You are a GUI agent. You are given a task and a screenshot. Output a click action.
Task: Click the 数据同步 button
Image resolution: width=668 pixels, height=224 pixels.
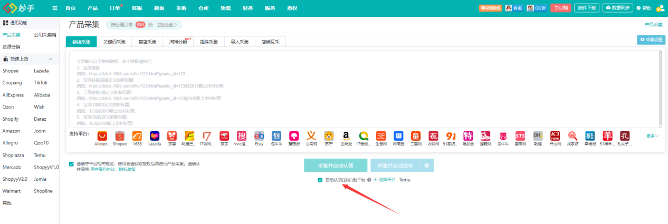tap(618, 8)
